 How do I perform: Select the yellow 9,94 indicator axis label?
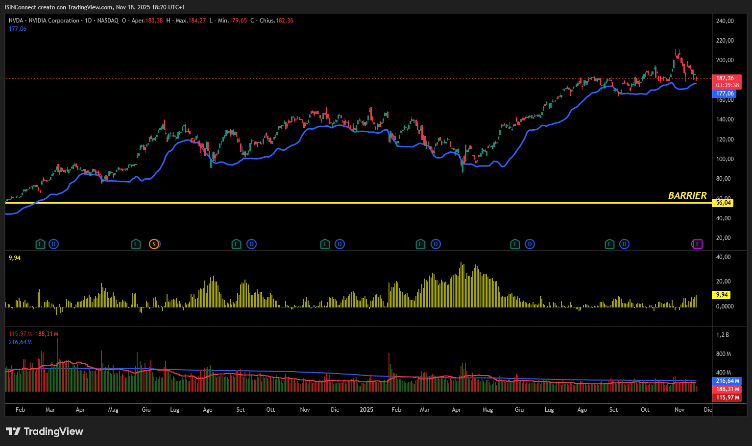(722, 295)
